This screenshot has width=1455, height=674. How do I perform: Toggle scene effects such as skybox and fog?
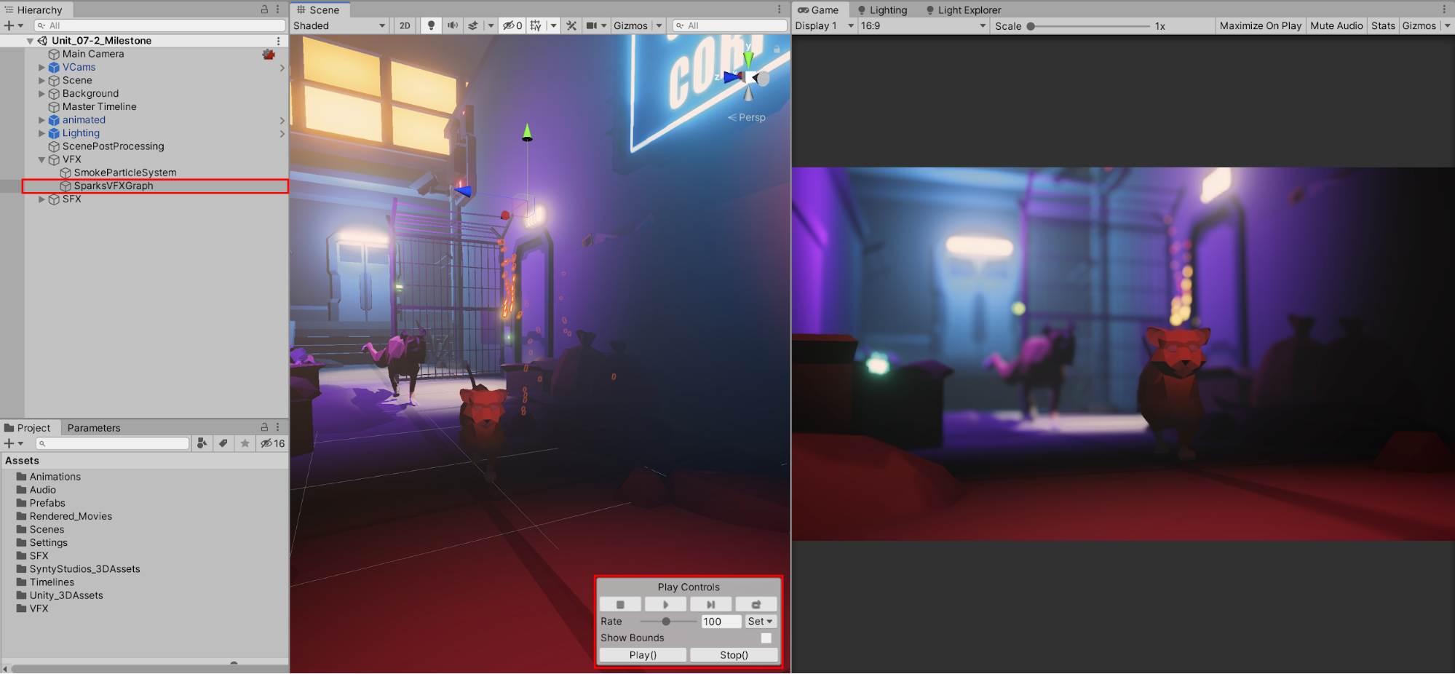pos(473,25)
